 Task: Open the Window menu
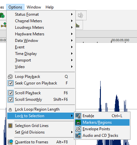tap(34, 7)
